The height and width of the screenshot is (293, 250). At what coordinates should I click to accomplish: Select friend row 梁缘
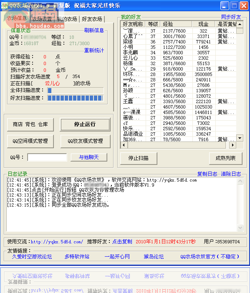click(179, 42)
